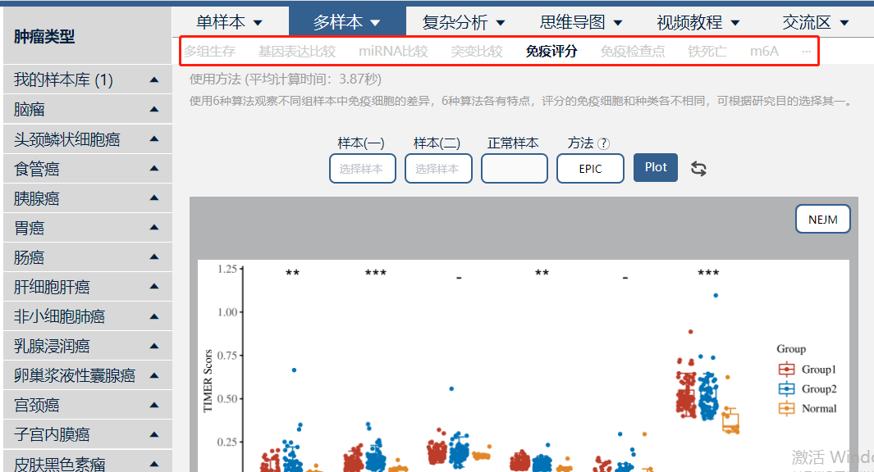
Task: Click the NEJM color style button
Action: click(x=823, y=220)
